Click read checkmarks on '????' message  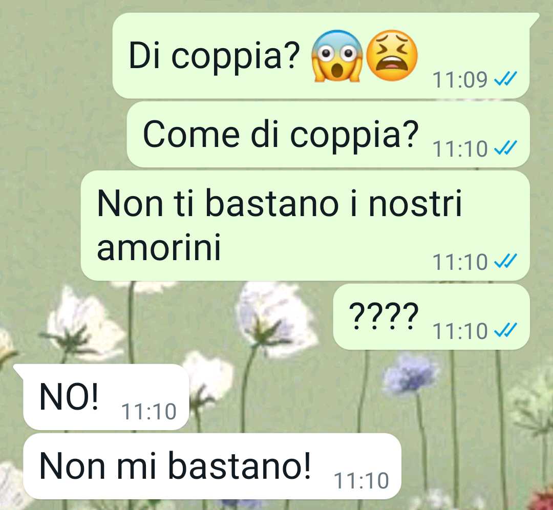505,330
